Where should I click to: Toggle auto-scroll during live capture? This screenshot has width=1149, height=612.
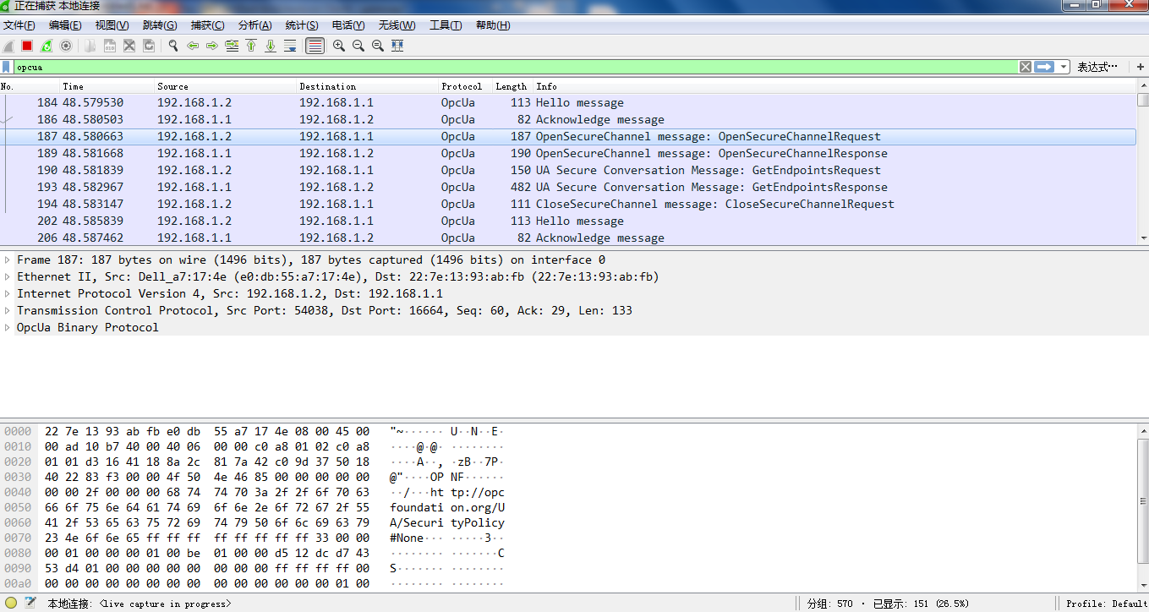point(290,46)
